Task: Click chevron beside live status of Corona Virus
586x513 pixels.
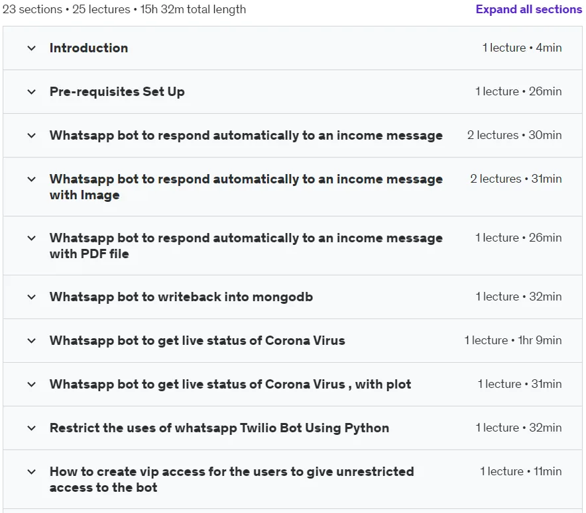Action: click(x=32, y=341)
